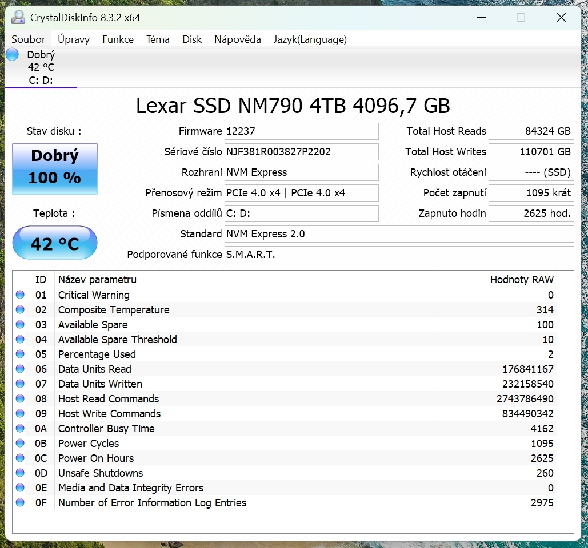
Task: Click the status orb for Media and Data Integrity Errors
Action: pyautogui.click(x=20, y=487)
